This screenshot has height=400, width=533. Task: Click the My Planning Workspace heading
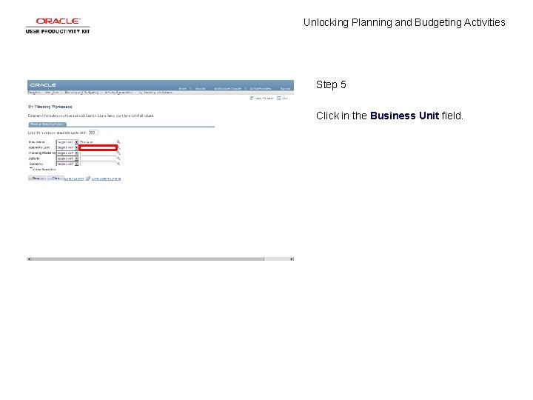pos(50,107)
